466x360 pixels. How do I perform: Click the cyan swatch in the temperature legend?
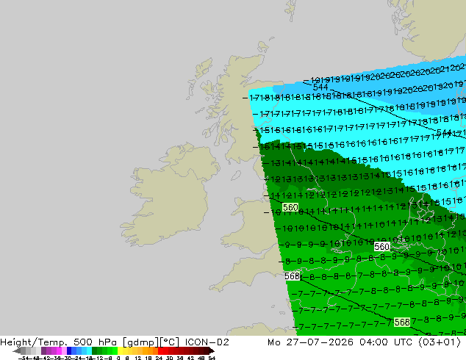90,350
